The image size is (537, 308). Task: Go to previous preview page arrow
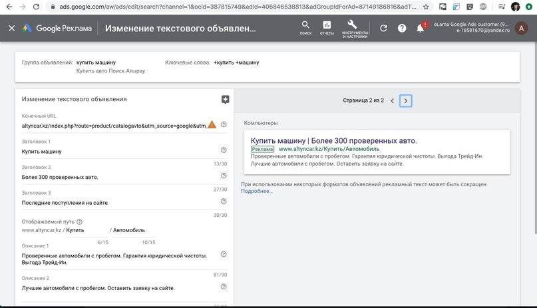tap(393, 100)
